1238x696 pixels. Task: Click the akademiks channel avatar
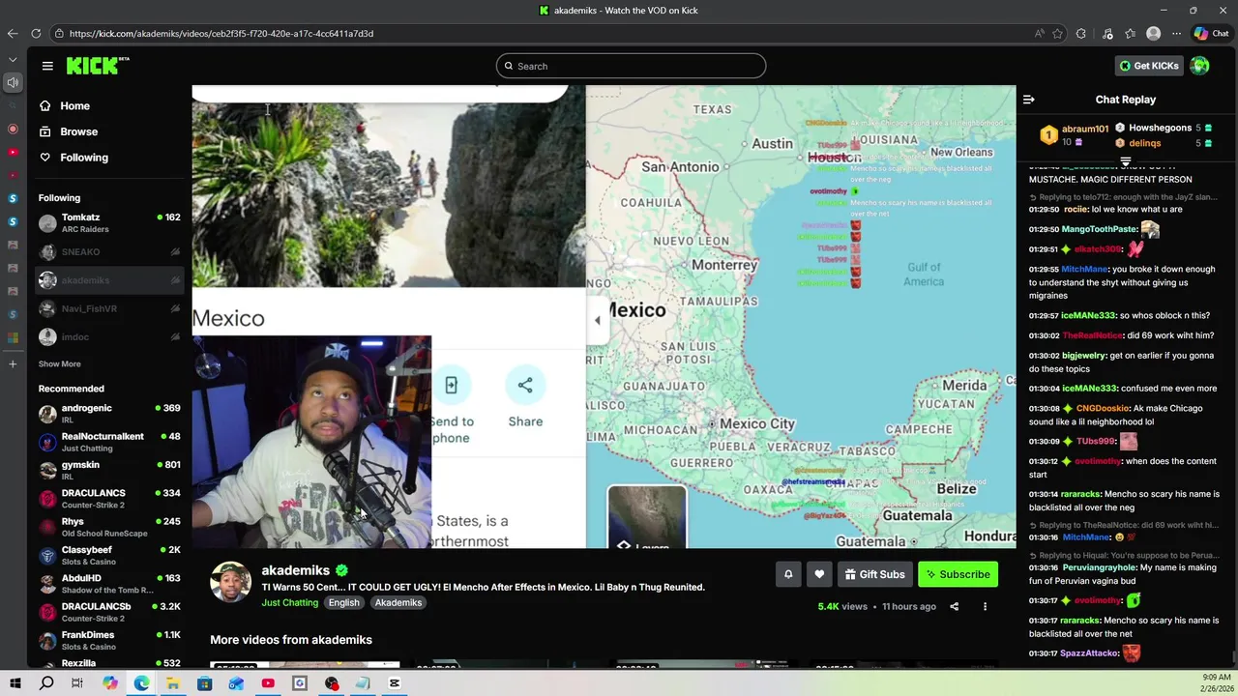click(230, 583)
